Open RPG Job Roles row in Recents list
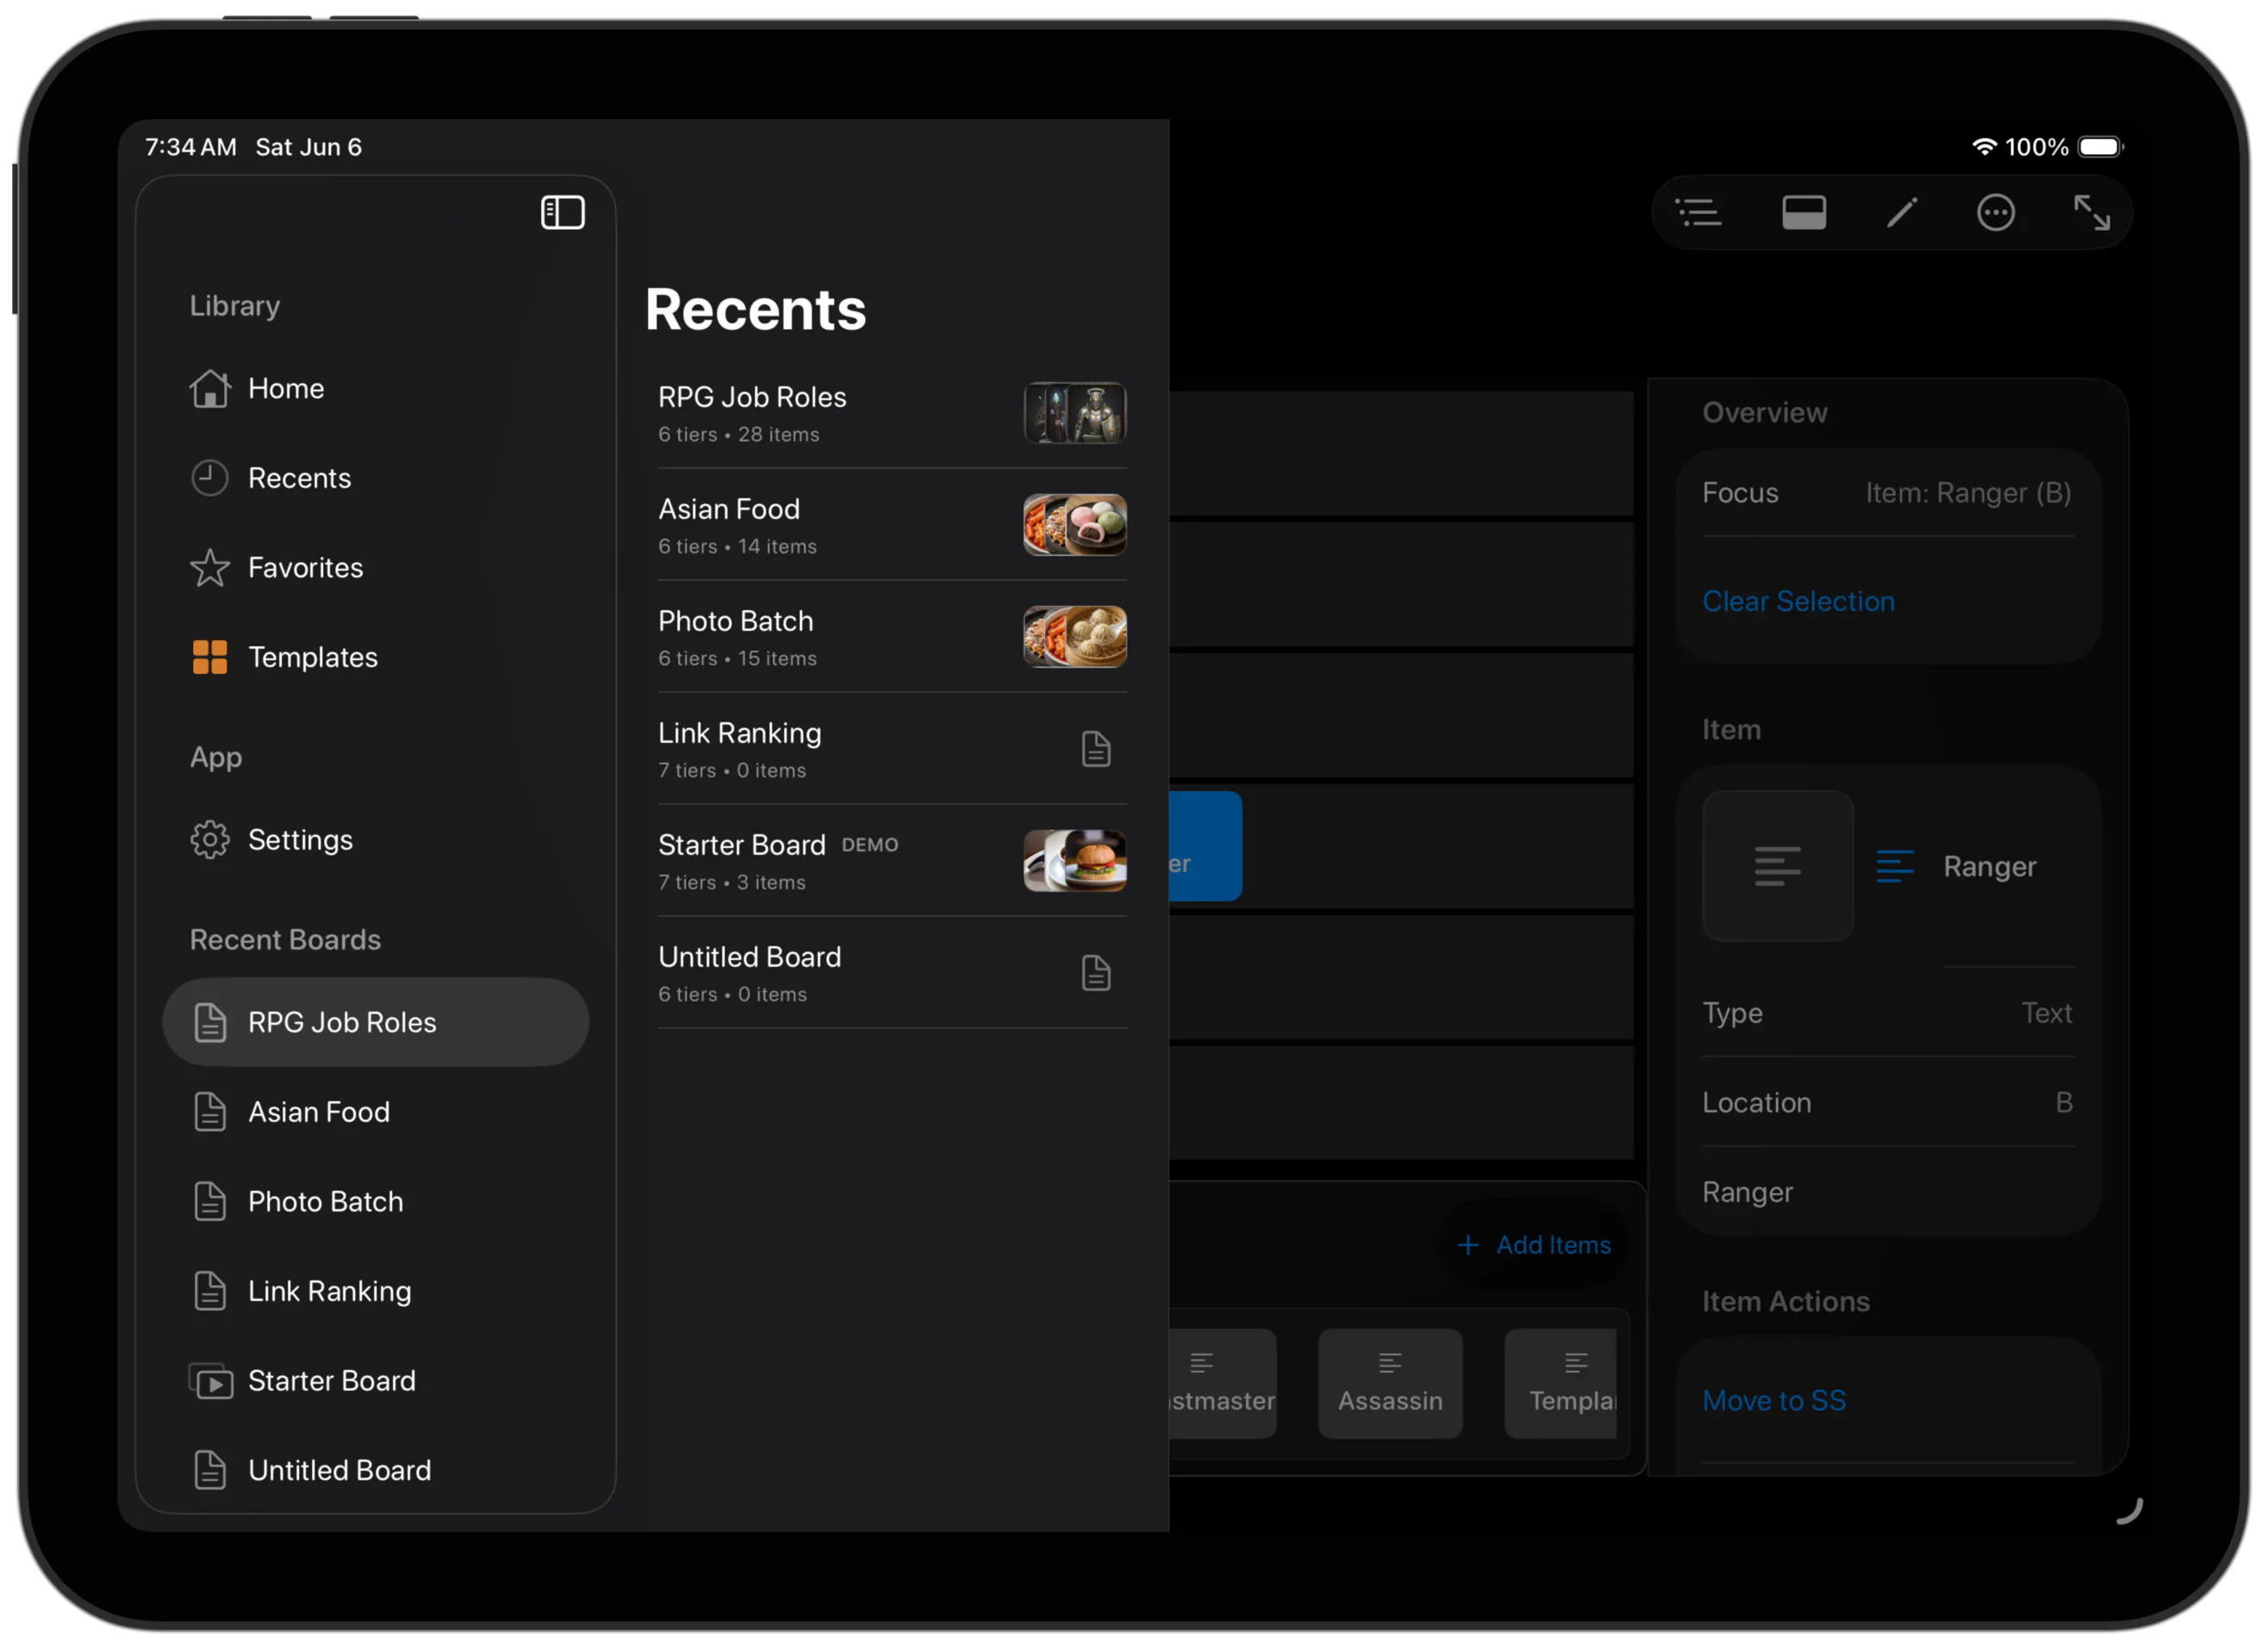2268x1651 pixels. 892,413
